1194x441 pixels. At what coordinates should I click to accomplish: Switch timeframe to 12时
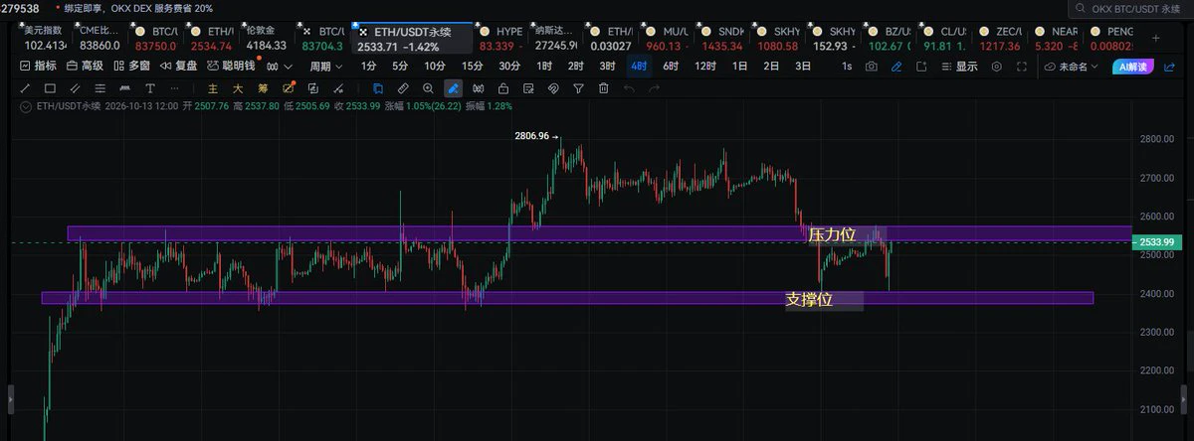coord(705,67)
